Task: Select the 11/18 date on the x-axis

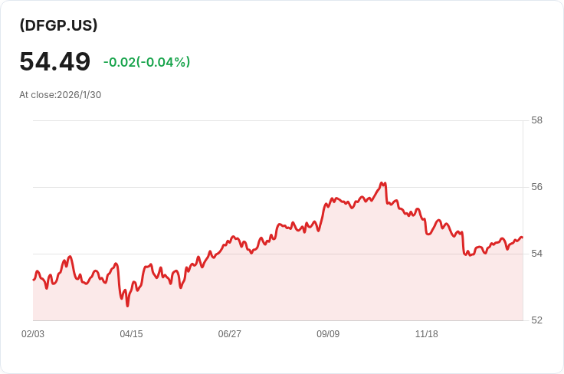Action: click(x=426, y=334)
